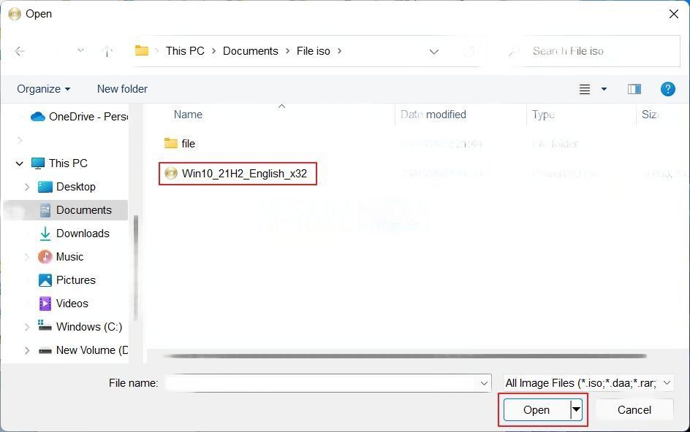
Task: Sort by Date modified column header
Action: pyautogui.click(x=433, y=115)
